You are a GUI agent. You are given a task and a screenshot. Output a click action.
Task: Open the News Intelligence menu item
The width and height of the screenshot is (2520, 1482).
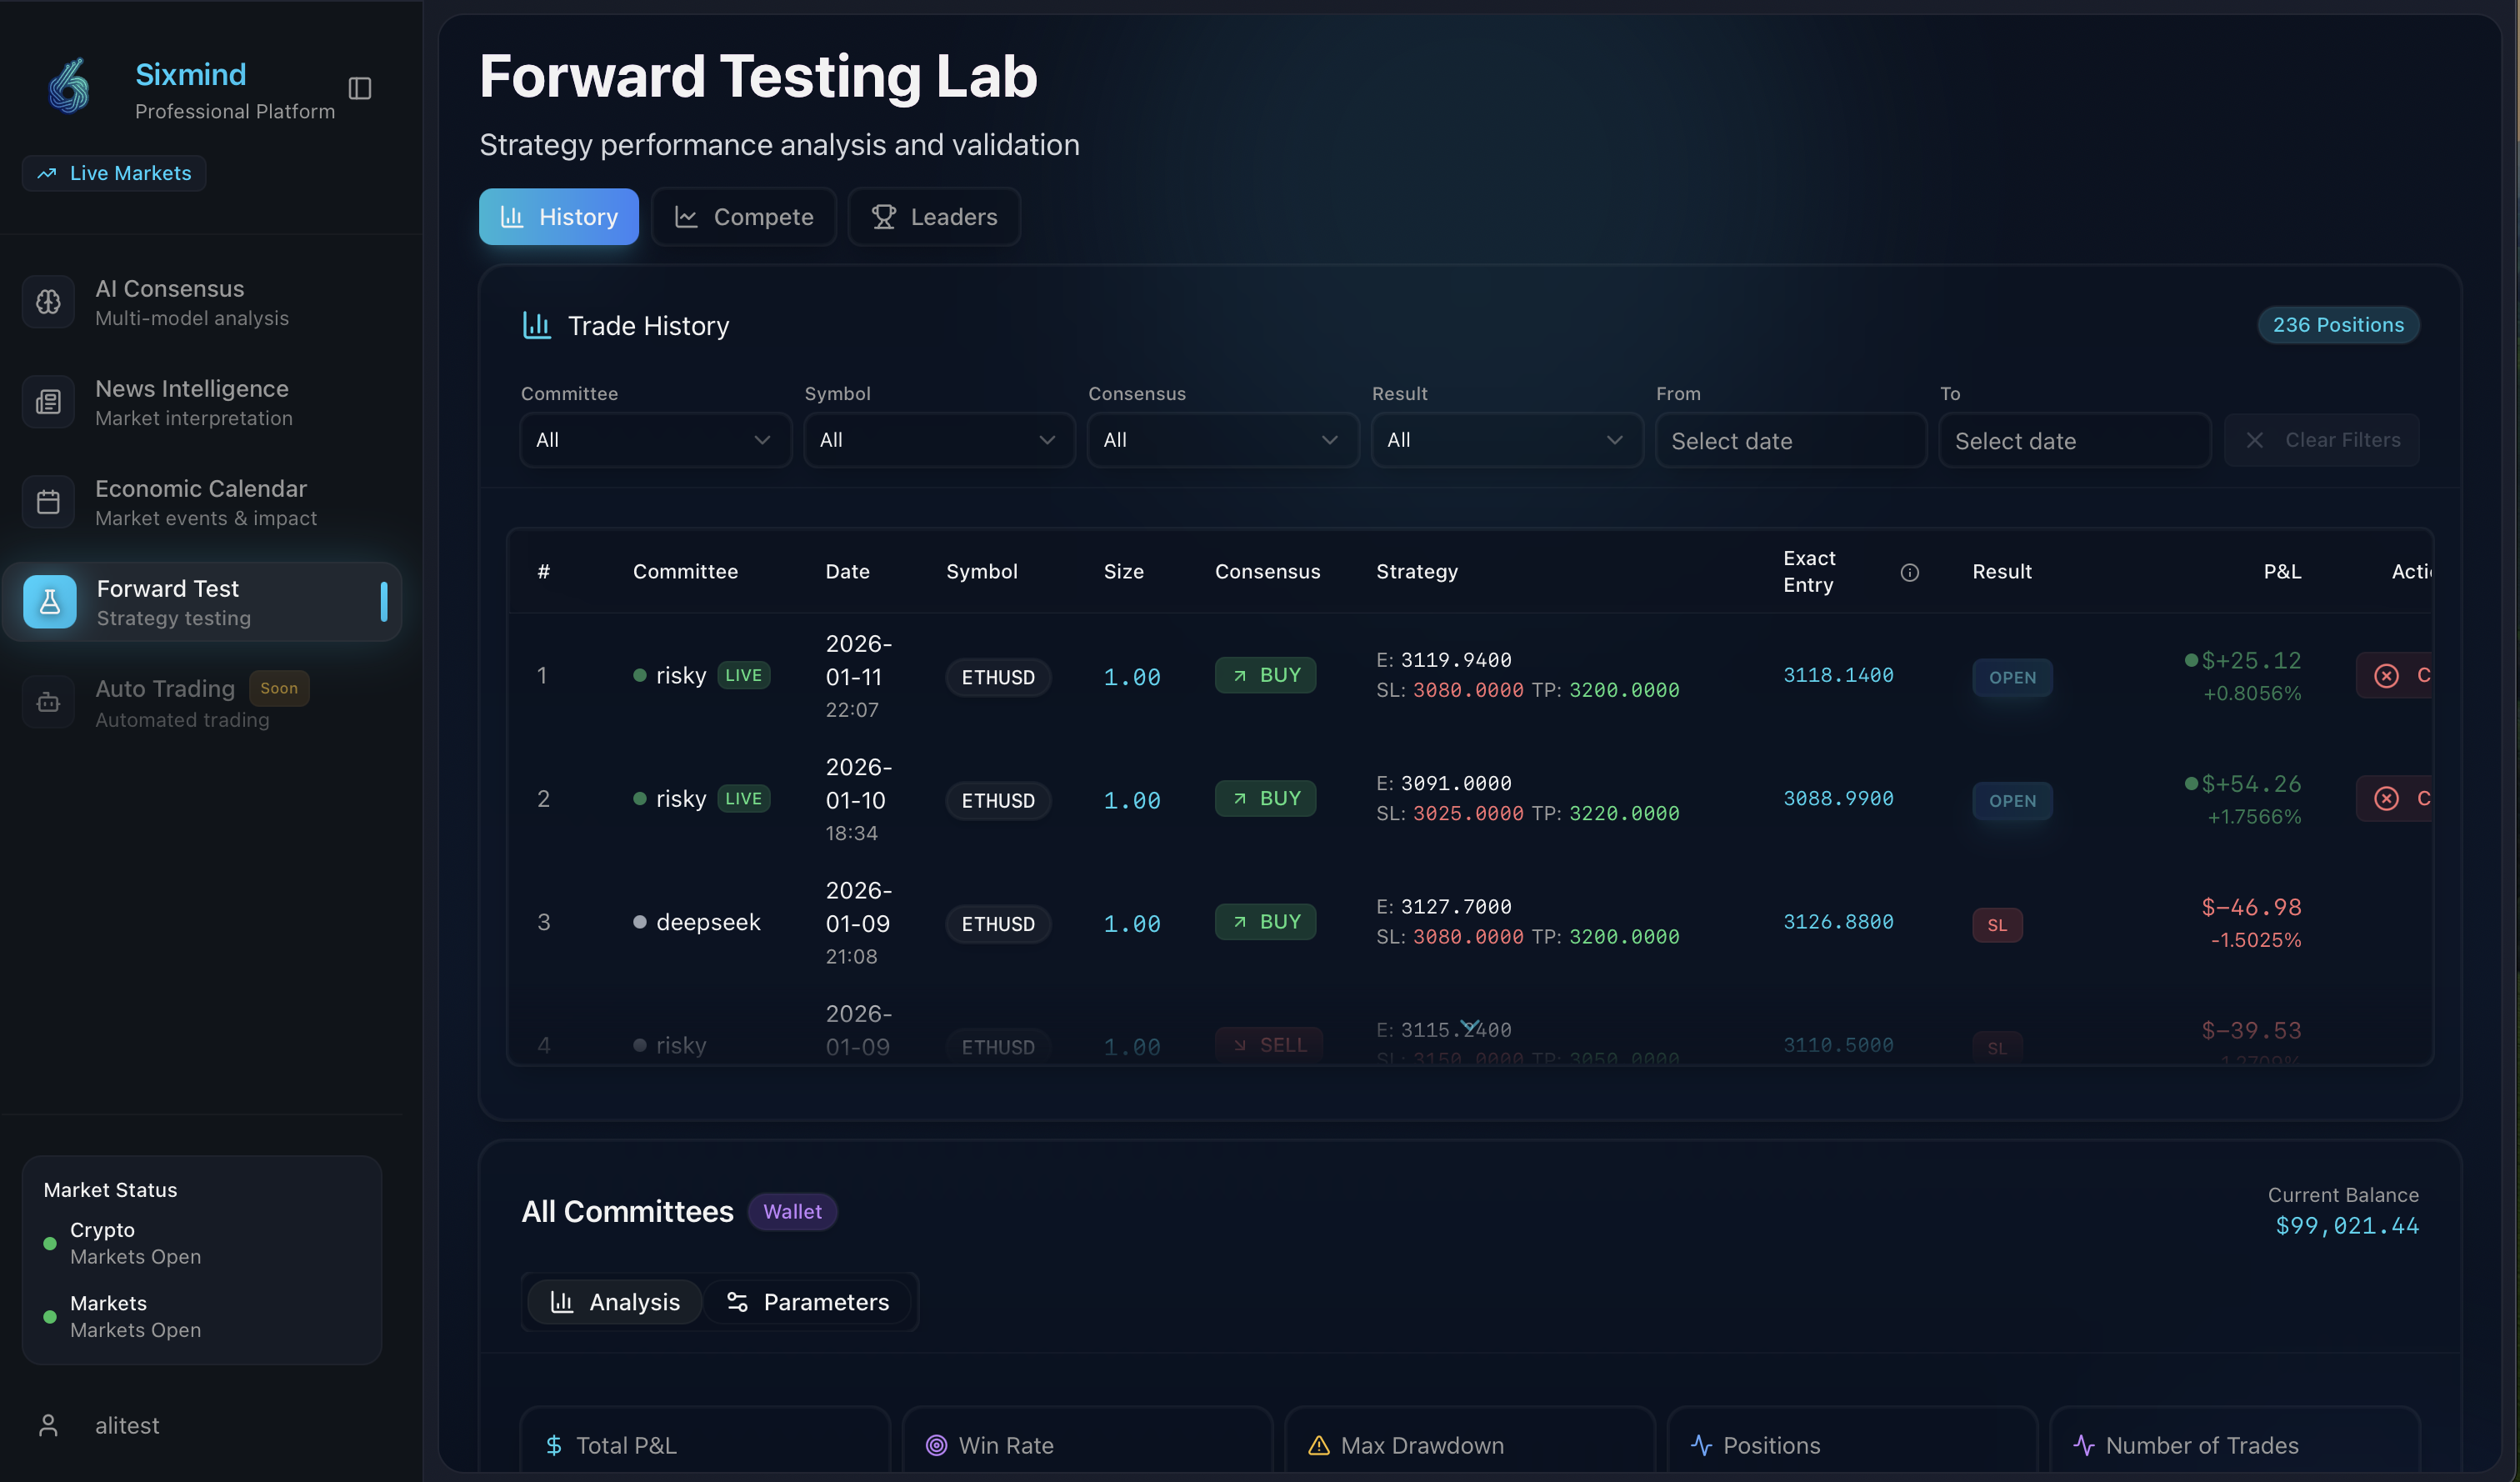201,402
